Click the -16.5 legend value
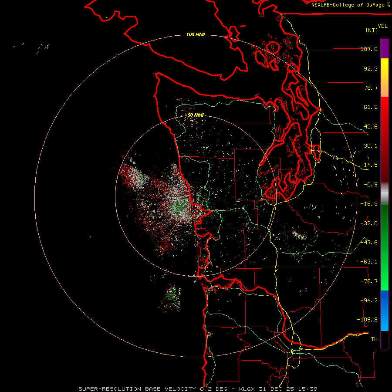Screen dimensions: 392x392 369,204
